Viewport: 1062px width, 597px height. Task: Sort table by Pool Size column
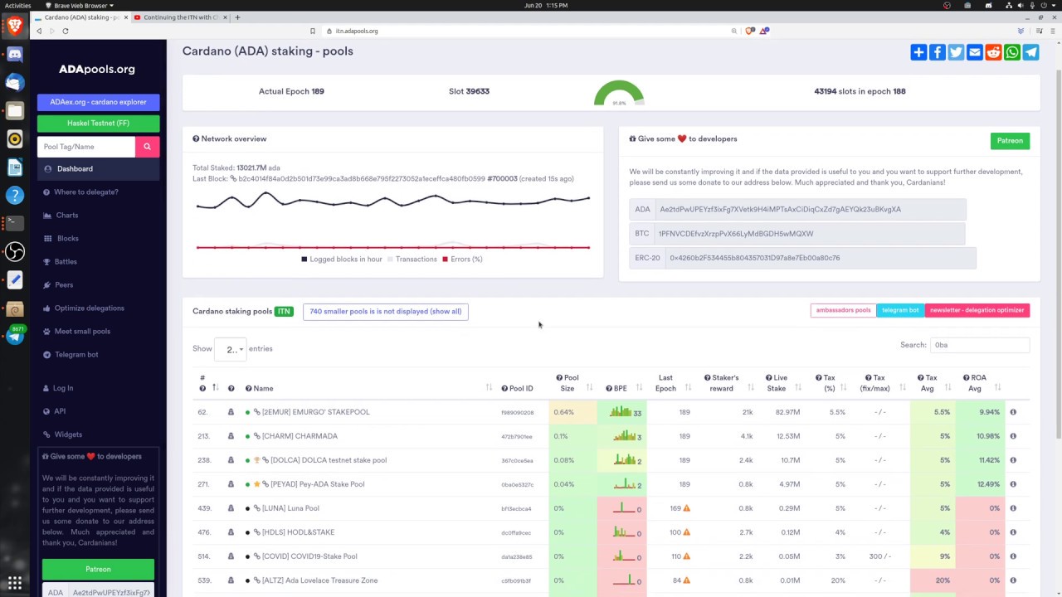point(590,388)
